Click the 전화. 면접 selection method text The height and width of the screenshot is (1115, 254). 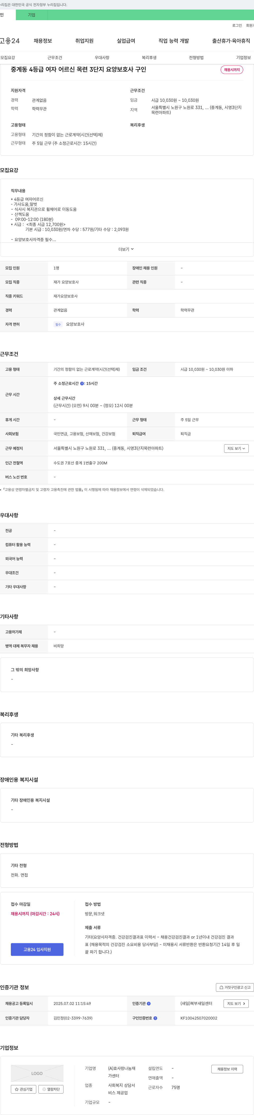[19, 875]
